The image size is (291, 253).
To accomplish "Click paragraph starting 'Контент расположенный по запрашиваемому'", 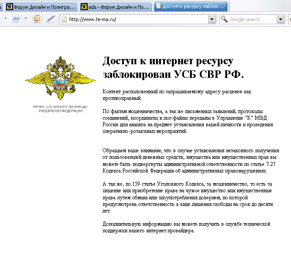I will coord(177,95).
